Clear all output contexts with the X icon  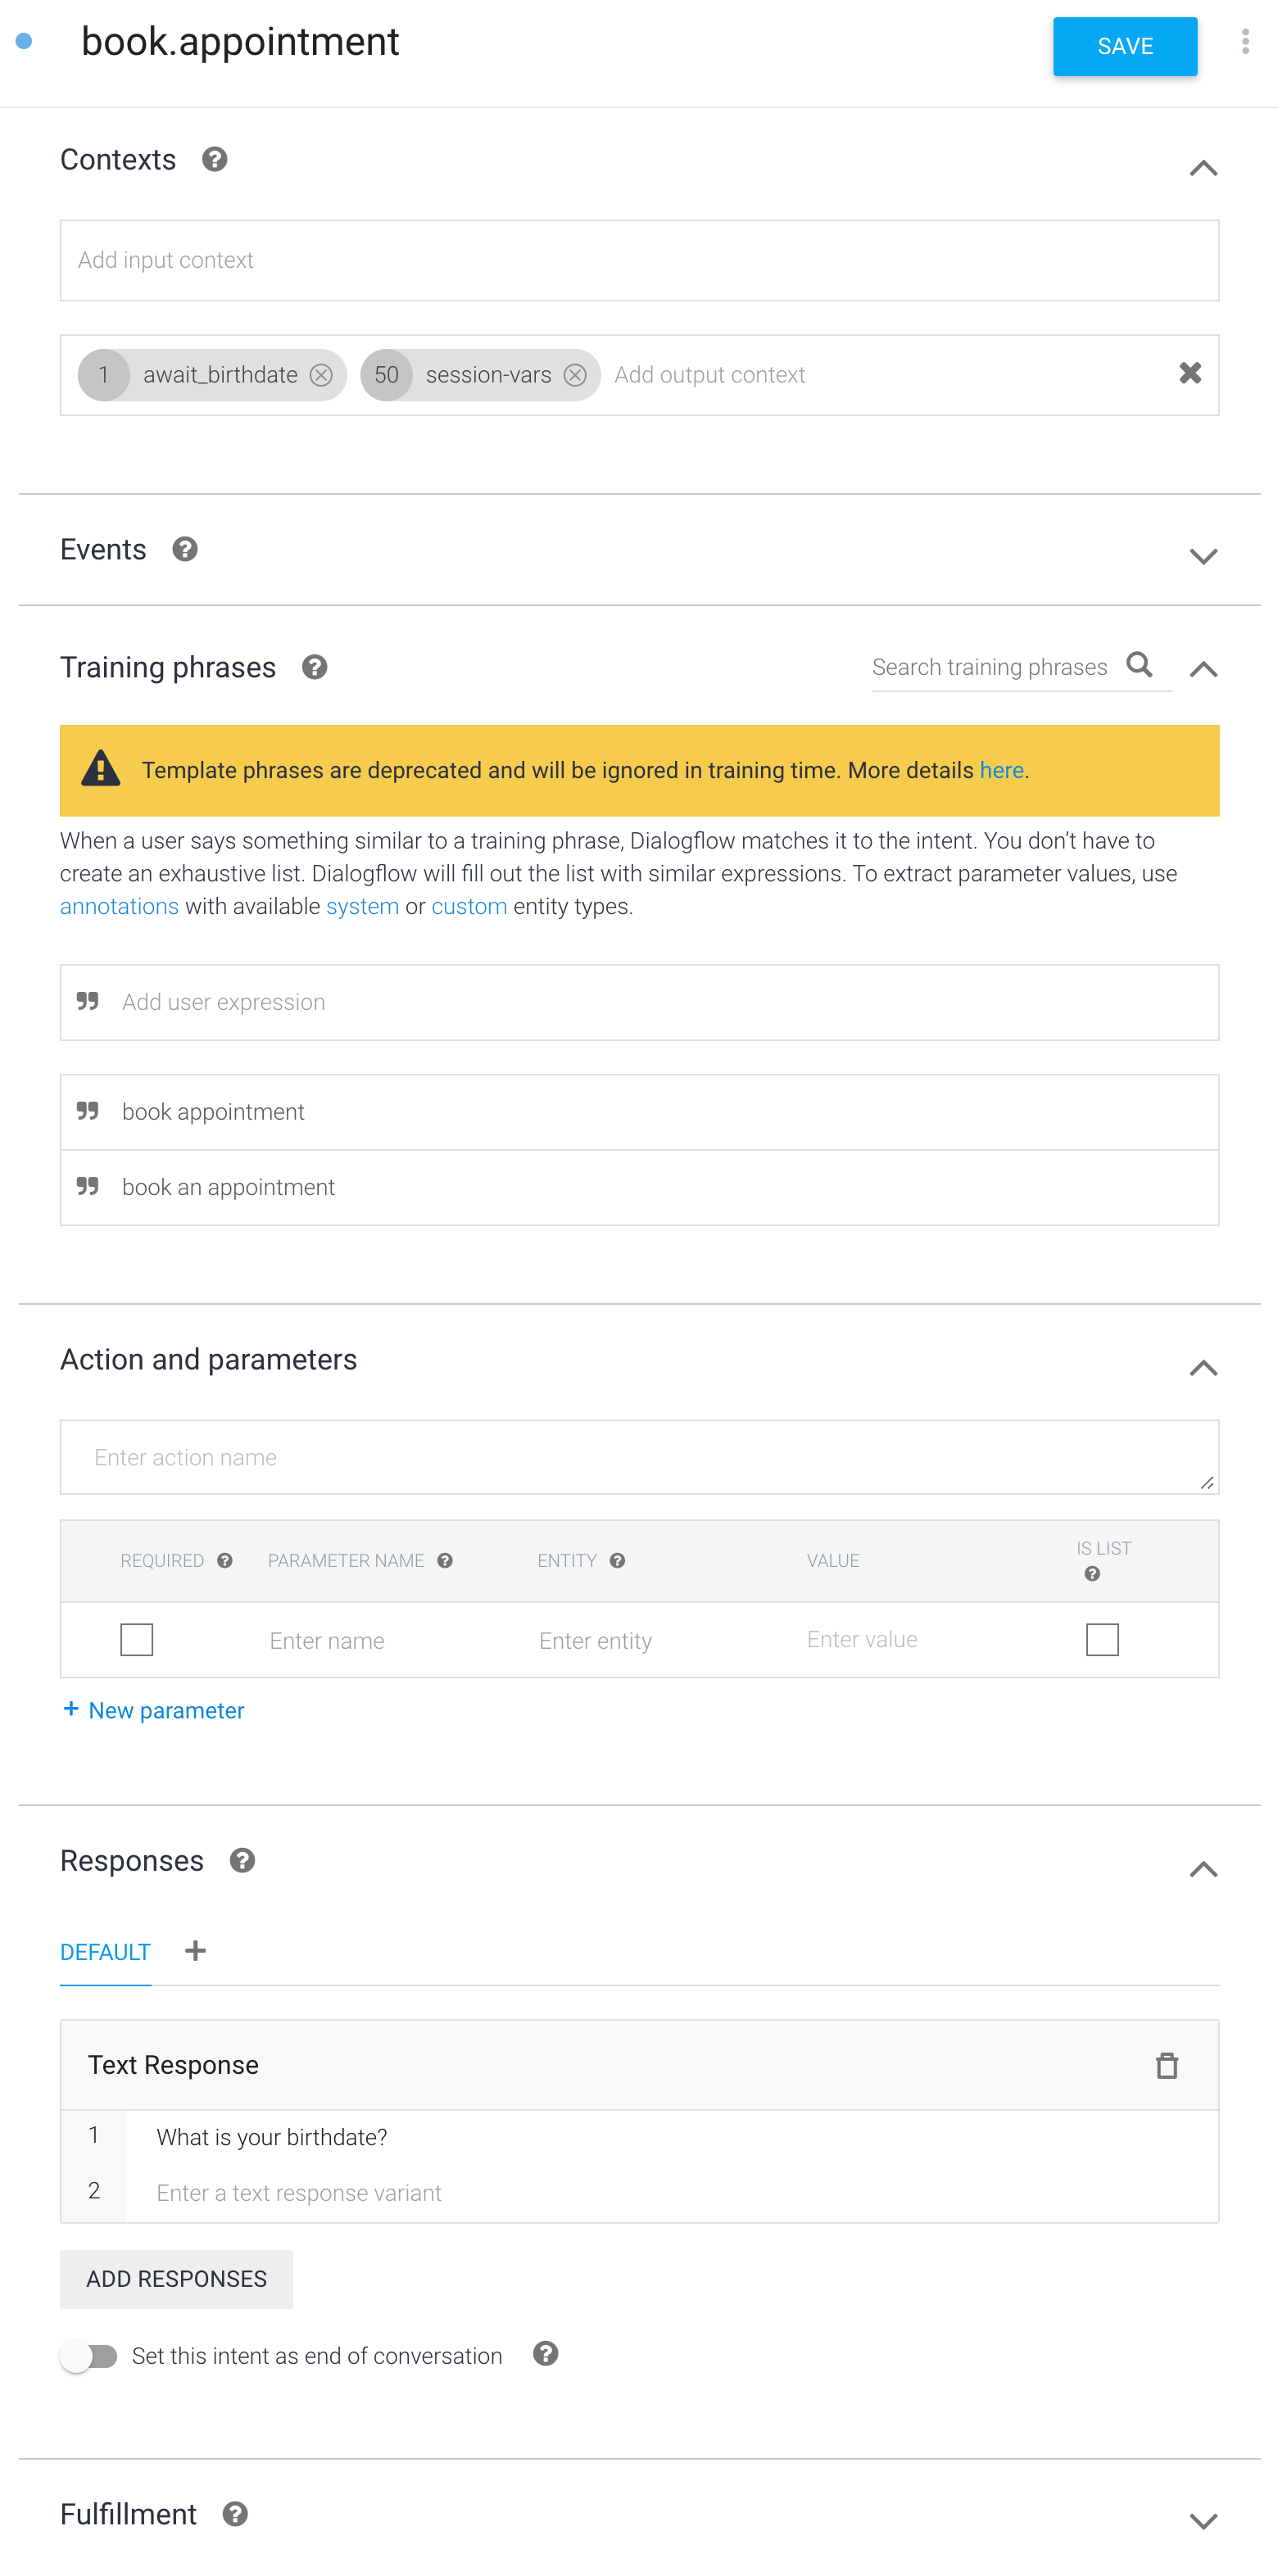(x=1189, y=373)
